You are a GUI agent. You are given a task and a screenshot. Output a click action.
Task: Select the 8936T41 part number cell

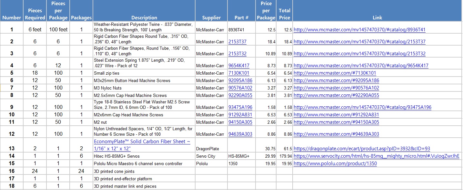point(242,27)
